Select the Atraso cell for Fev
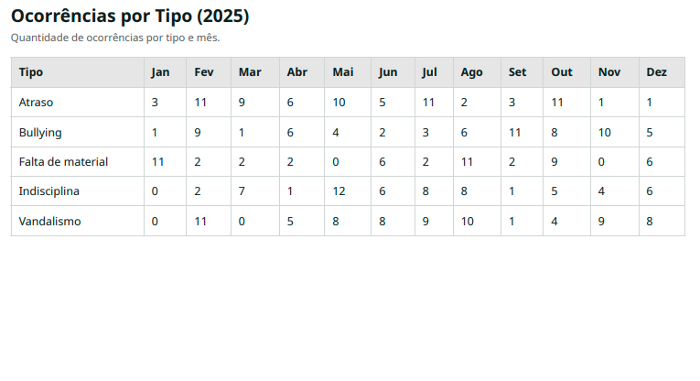The image size is (700, 381). 200,103
